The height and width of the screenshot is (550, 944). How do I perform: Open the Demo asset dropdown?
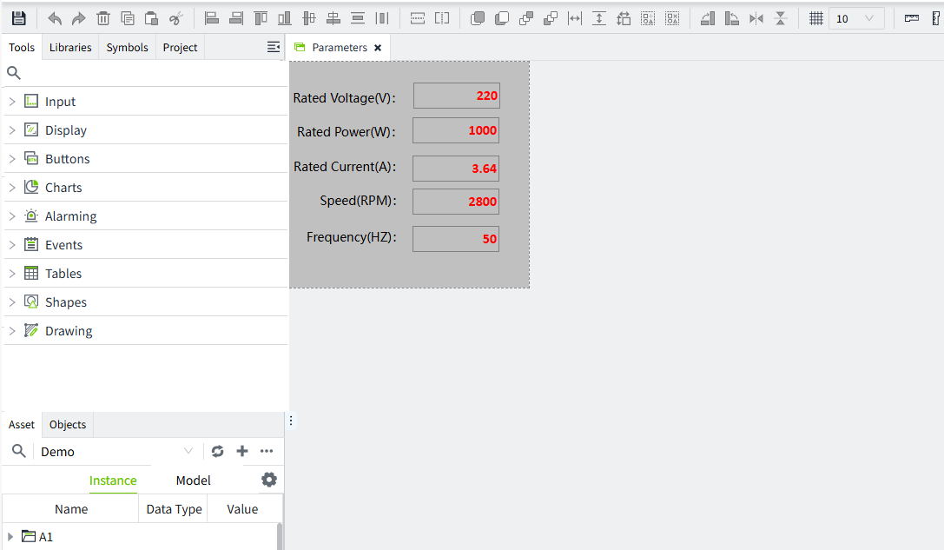pyautogui.click(x=116, y=452)
